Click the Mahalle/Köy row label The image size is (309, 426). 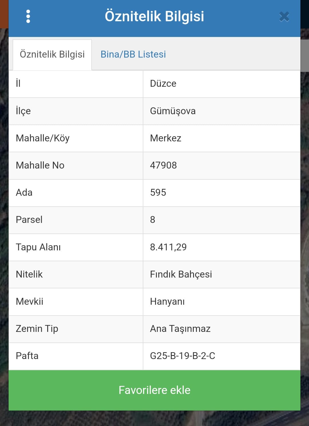[43, 138]
